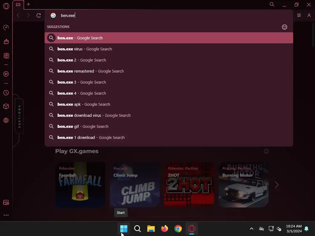Choose 'ben.exe download virus' suggestion
This screenshot has width=315, height=236.
pos(169,116)
